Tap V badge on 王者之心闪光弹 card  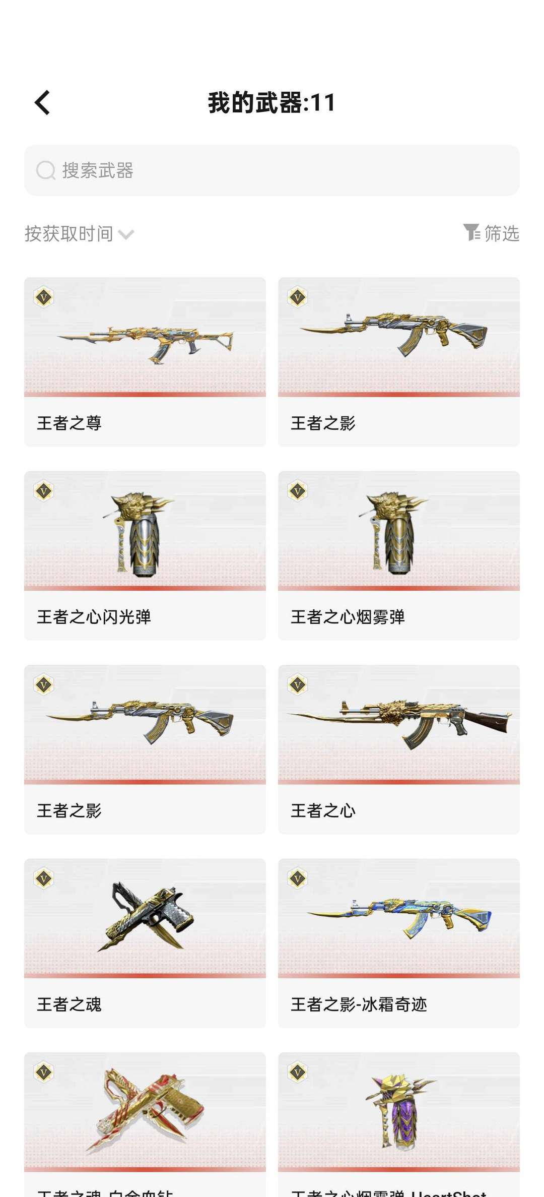44,491
